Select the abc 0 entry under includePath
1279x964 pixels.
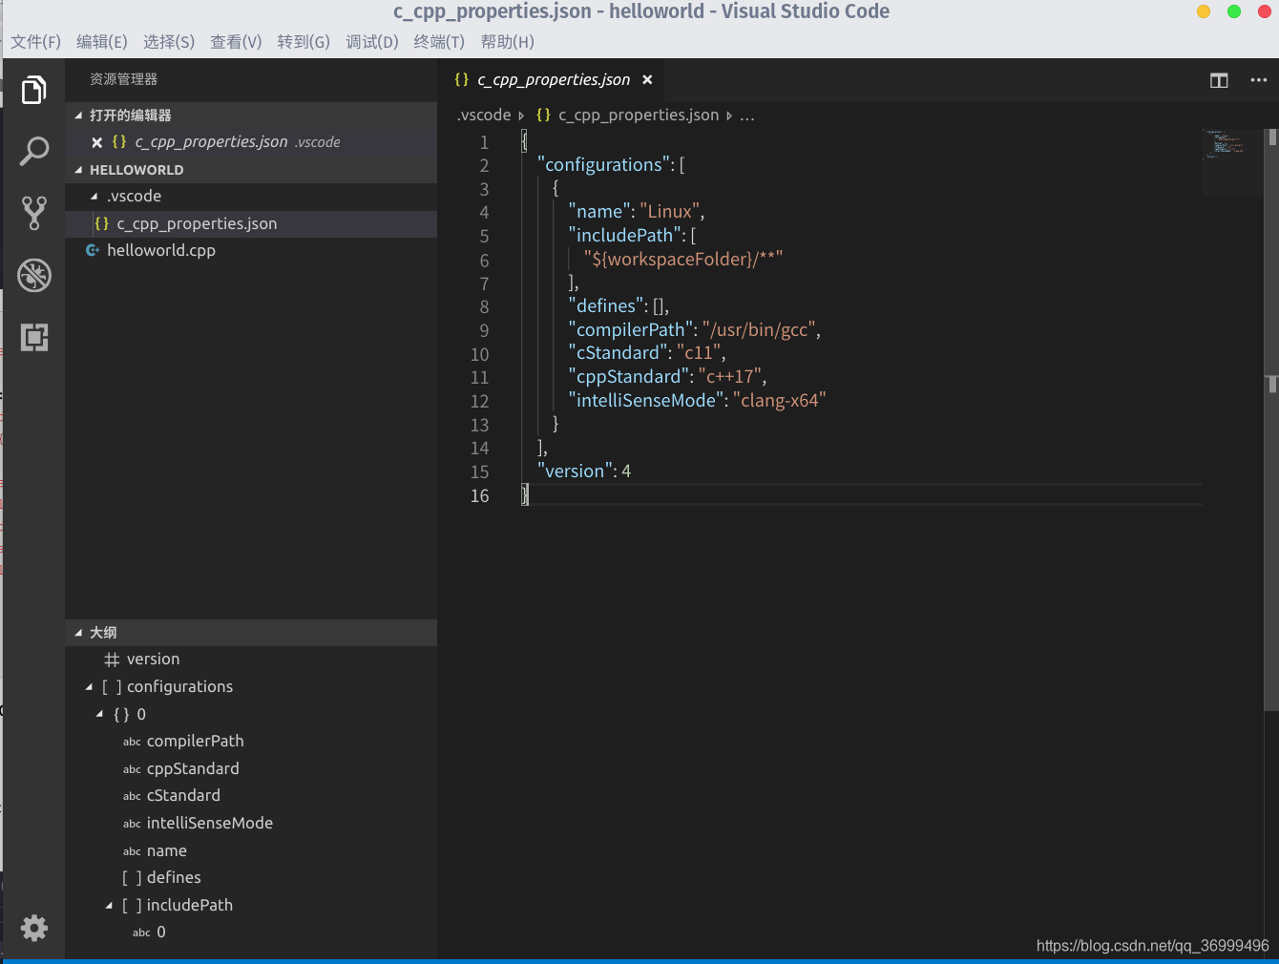click(251, 932)
